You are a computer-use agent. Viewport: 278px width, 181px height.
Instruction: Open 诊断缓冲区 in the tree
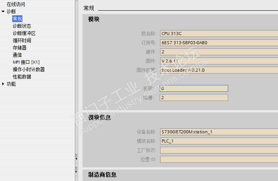point(24,33)
